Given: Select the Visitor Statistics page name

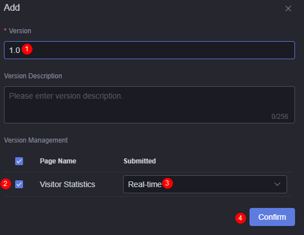Looking at the screenshot, I should point(67,184).
